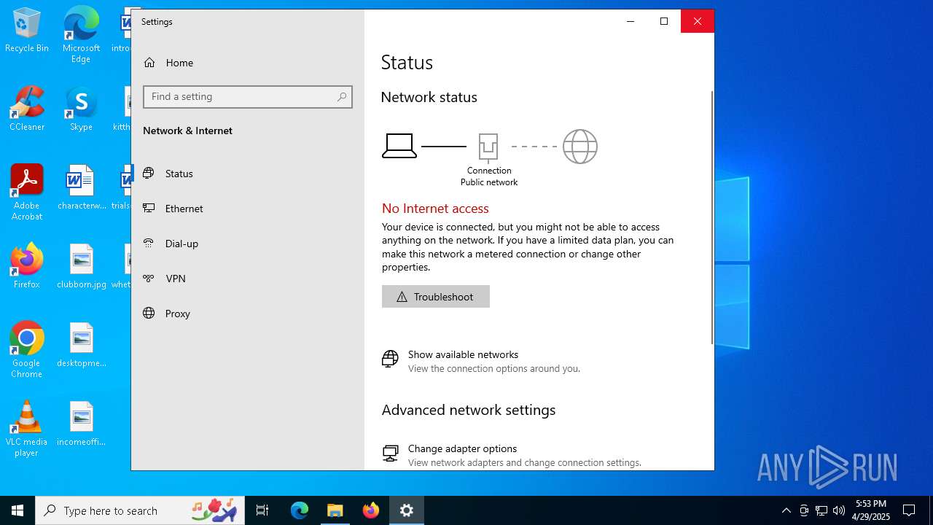The width and height of the screenshot is (933, 525).
Task: Open Google Chrome desktop shortcut
Action: (27, 350)
